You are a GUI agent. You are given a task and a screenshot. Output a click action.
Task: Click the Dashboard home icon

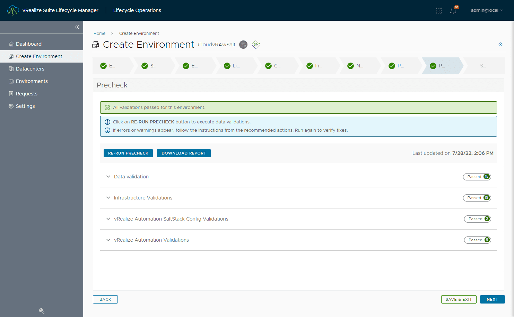click(11, 44)
